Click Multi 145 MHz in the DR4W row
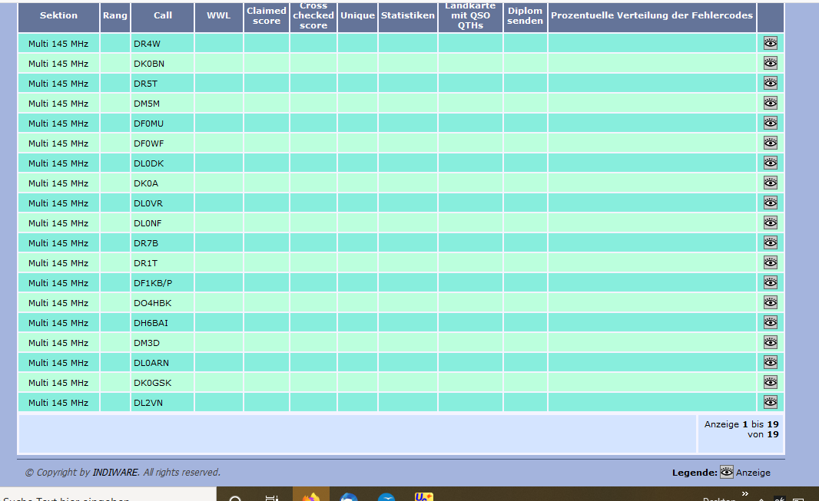 click(x=58, y=44)
